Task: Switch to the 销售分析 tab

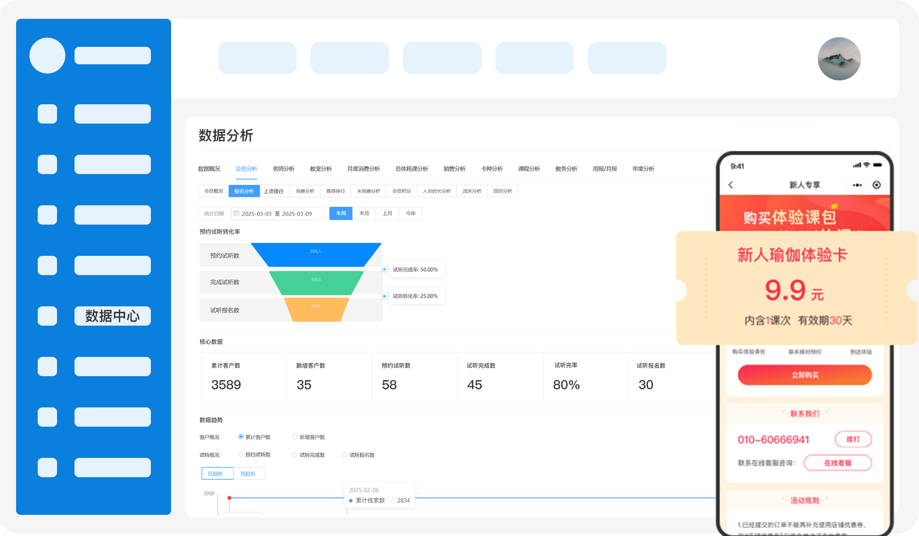Action: [454, 169]
